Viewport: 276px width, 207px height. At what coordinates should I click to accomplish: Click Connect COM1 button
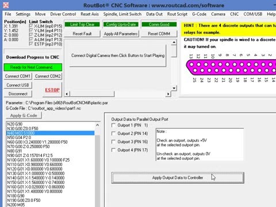point(18,76)
